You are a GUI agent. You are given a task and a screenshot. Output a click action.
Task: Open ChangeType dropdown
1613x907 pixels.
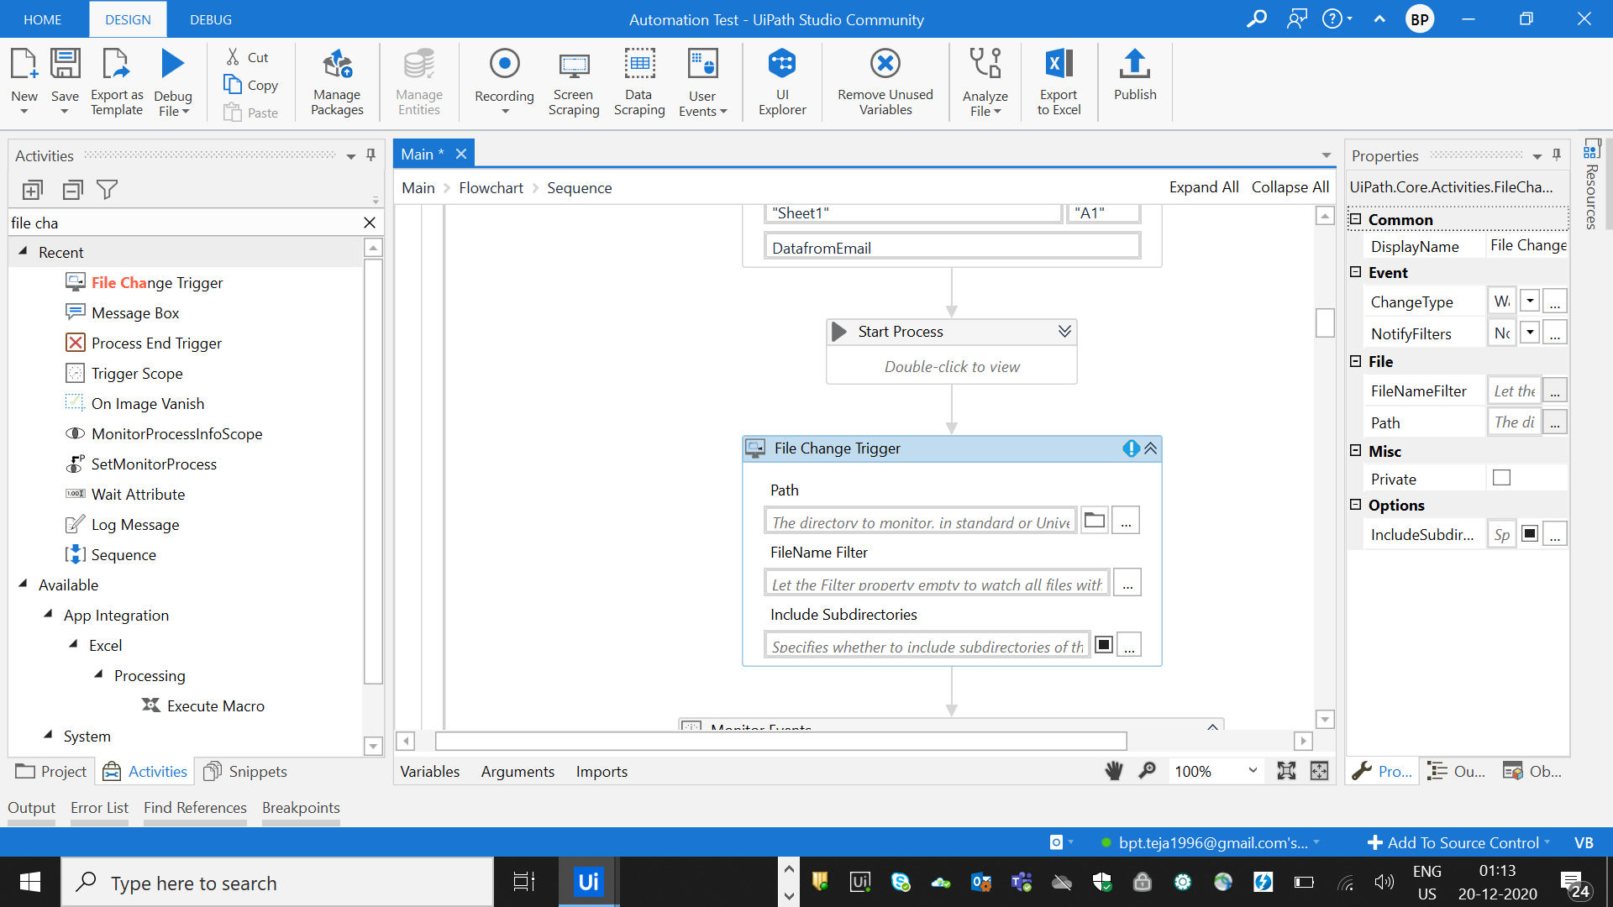[1530, 301]
